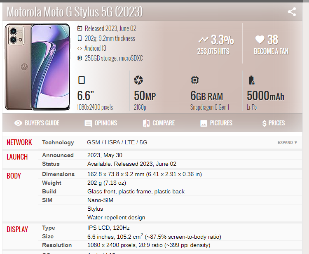This screenshot has height=254, width=309.
Task: Click the Technology spec label link
Action: coord(58,142)
